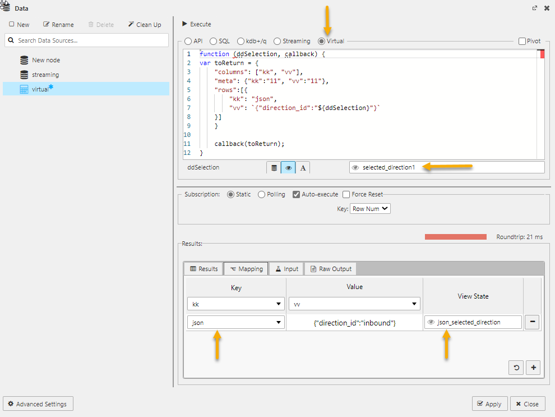
Task: Click the Close button at bottom
Action: point(528,404)
